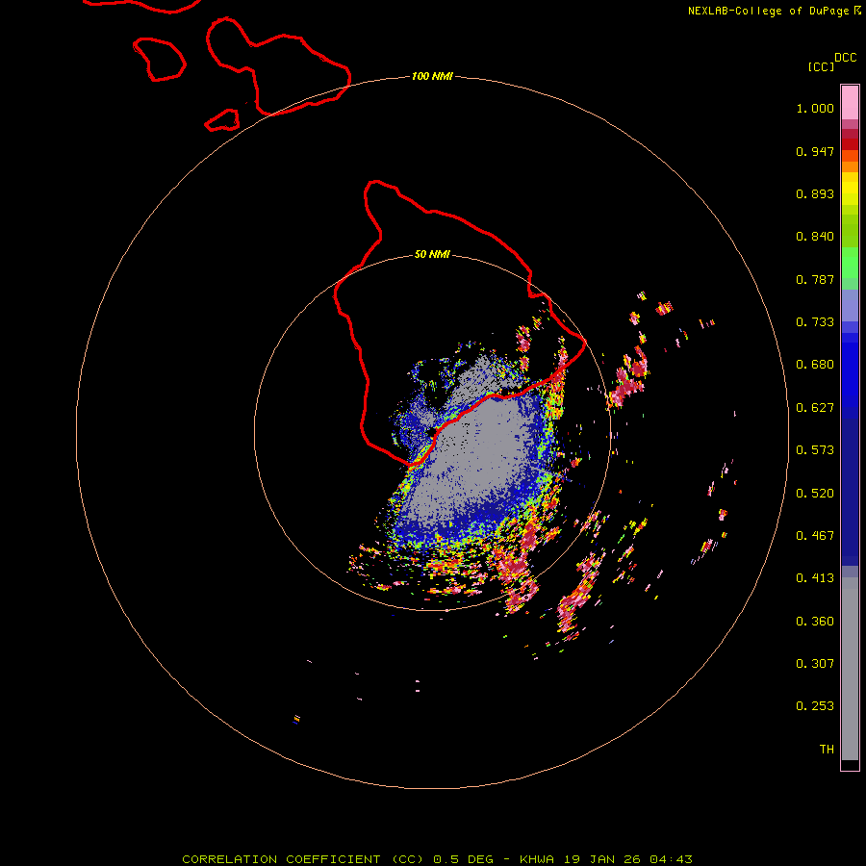Select the 0.627 color scale value
Viewport: 866px width, 866px height.
815,408
